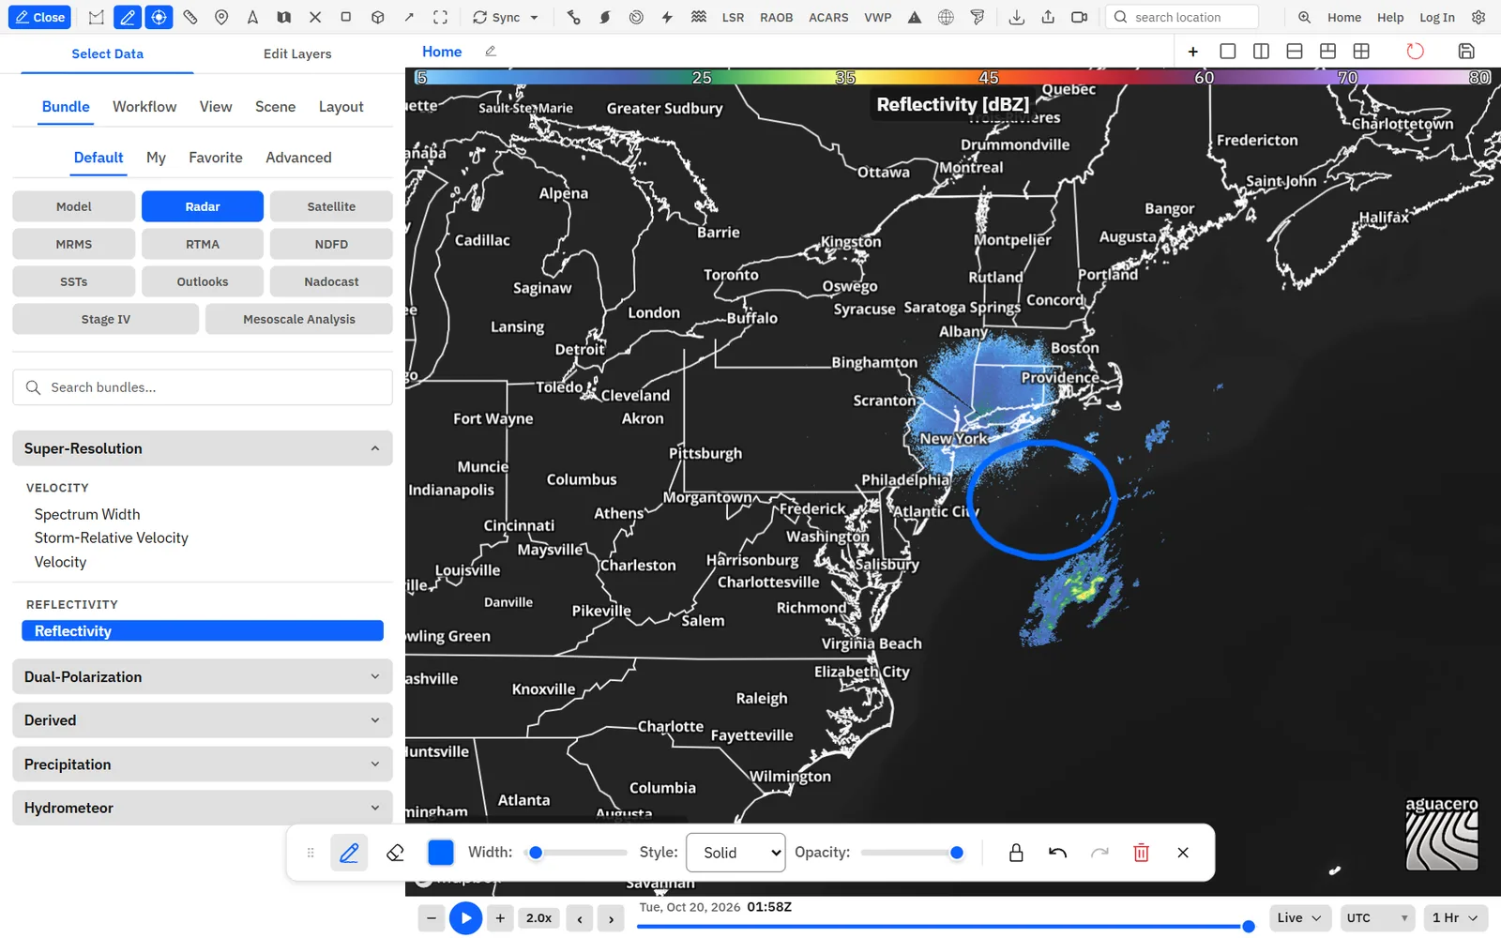Select the four-panel grid layout

1361,52
